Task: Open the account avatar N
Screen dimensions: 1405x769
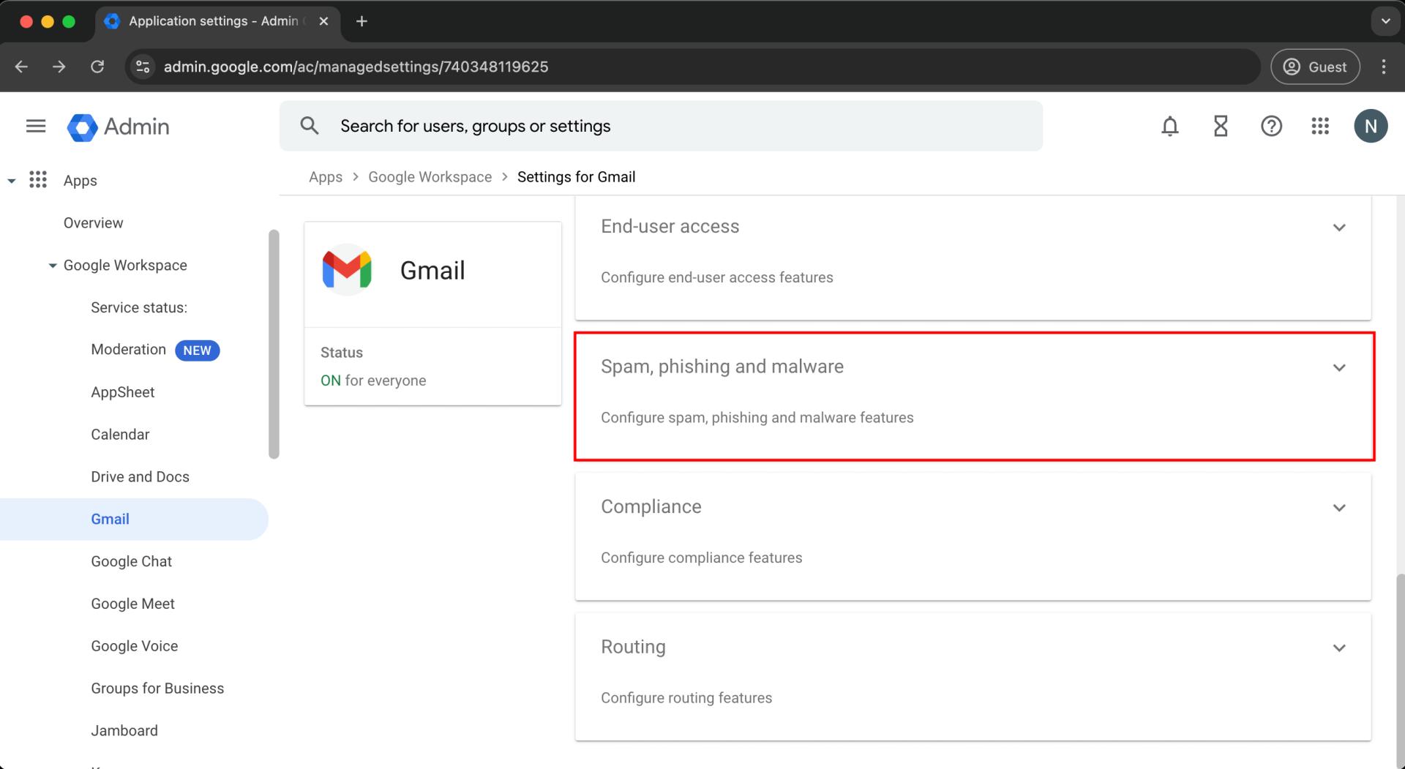Action: (x=1371, y=126)
